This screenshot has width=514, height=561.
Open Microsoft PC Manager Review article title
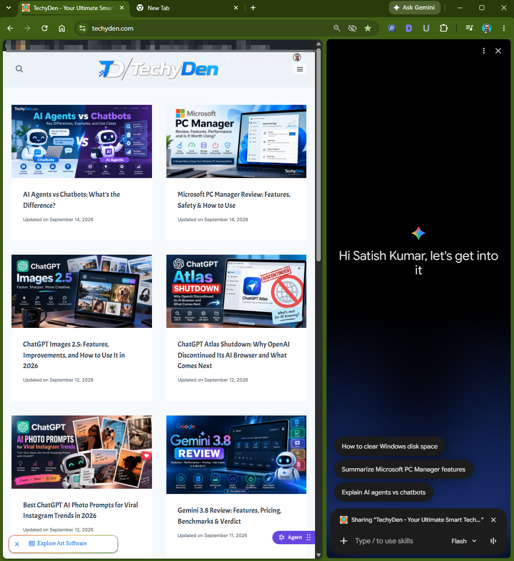[x=234, y=200]
